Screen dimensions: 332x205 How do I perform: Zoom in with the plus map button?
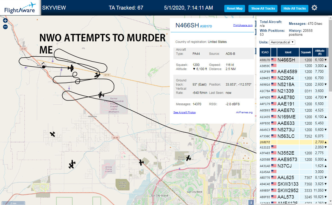pyautogui.click(x=5, y=21)
